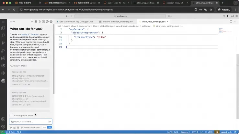
Task: Click Ln 19, Col 2 in status bar
Action: [173, 132]
